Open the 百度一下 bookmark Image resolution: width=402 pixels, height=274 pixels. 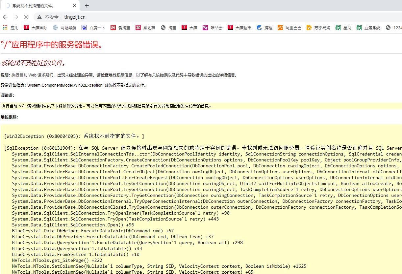93,28
